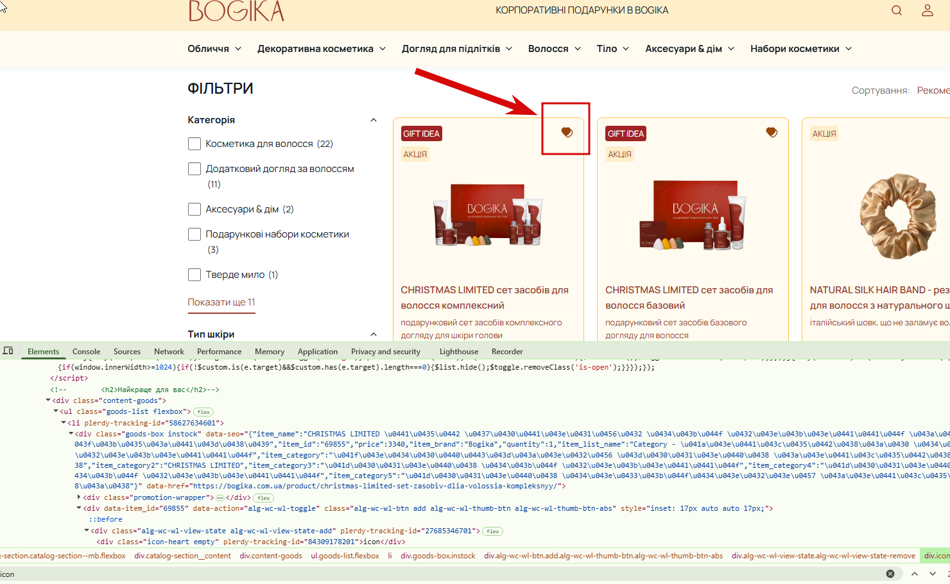950x584 pixels.
Task: Open the Lighthouse tab
Action: click(x=459, y=352)
